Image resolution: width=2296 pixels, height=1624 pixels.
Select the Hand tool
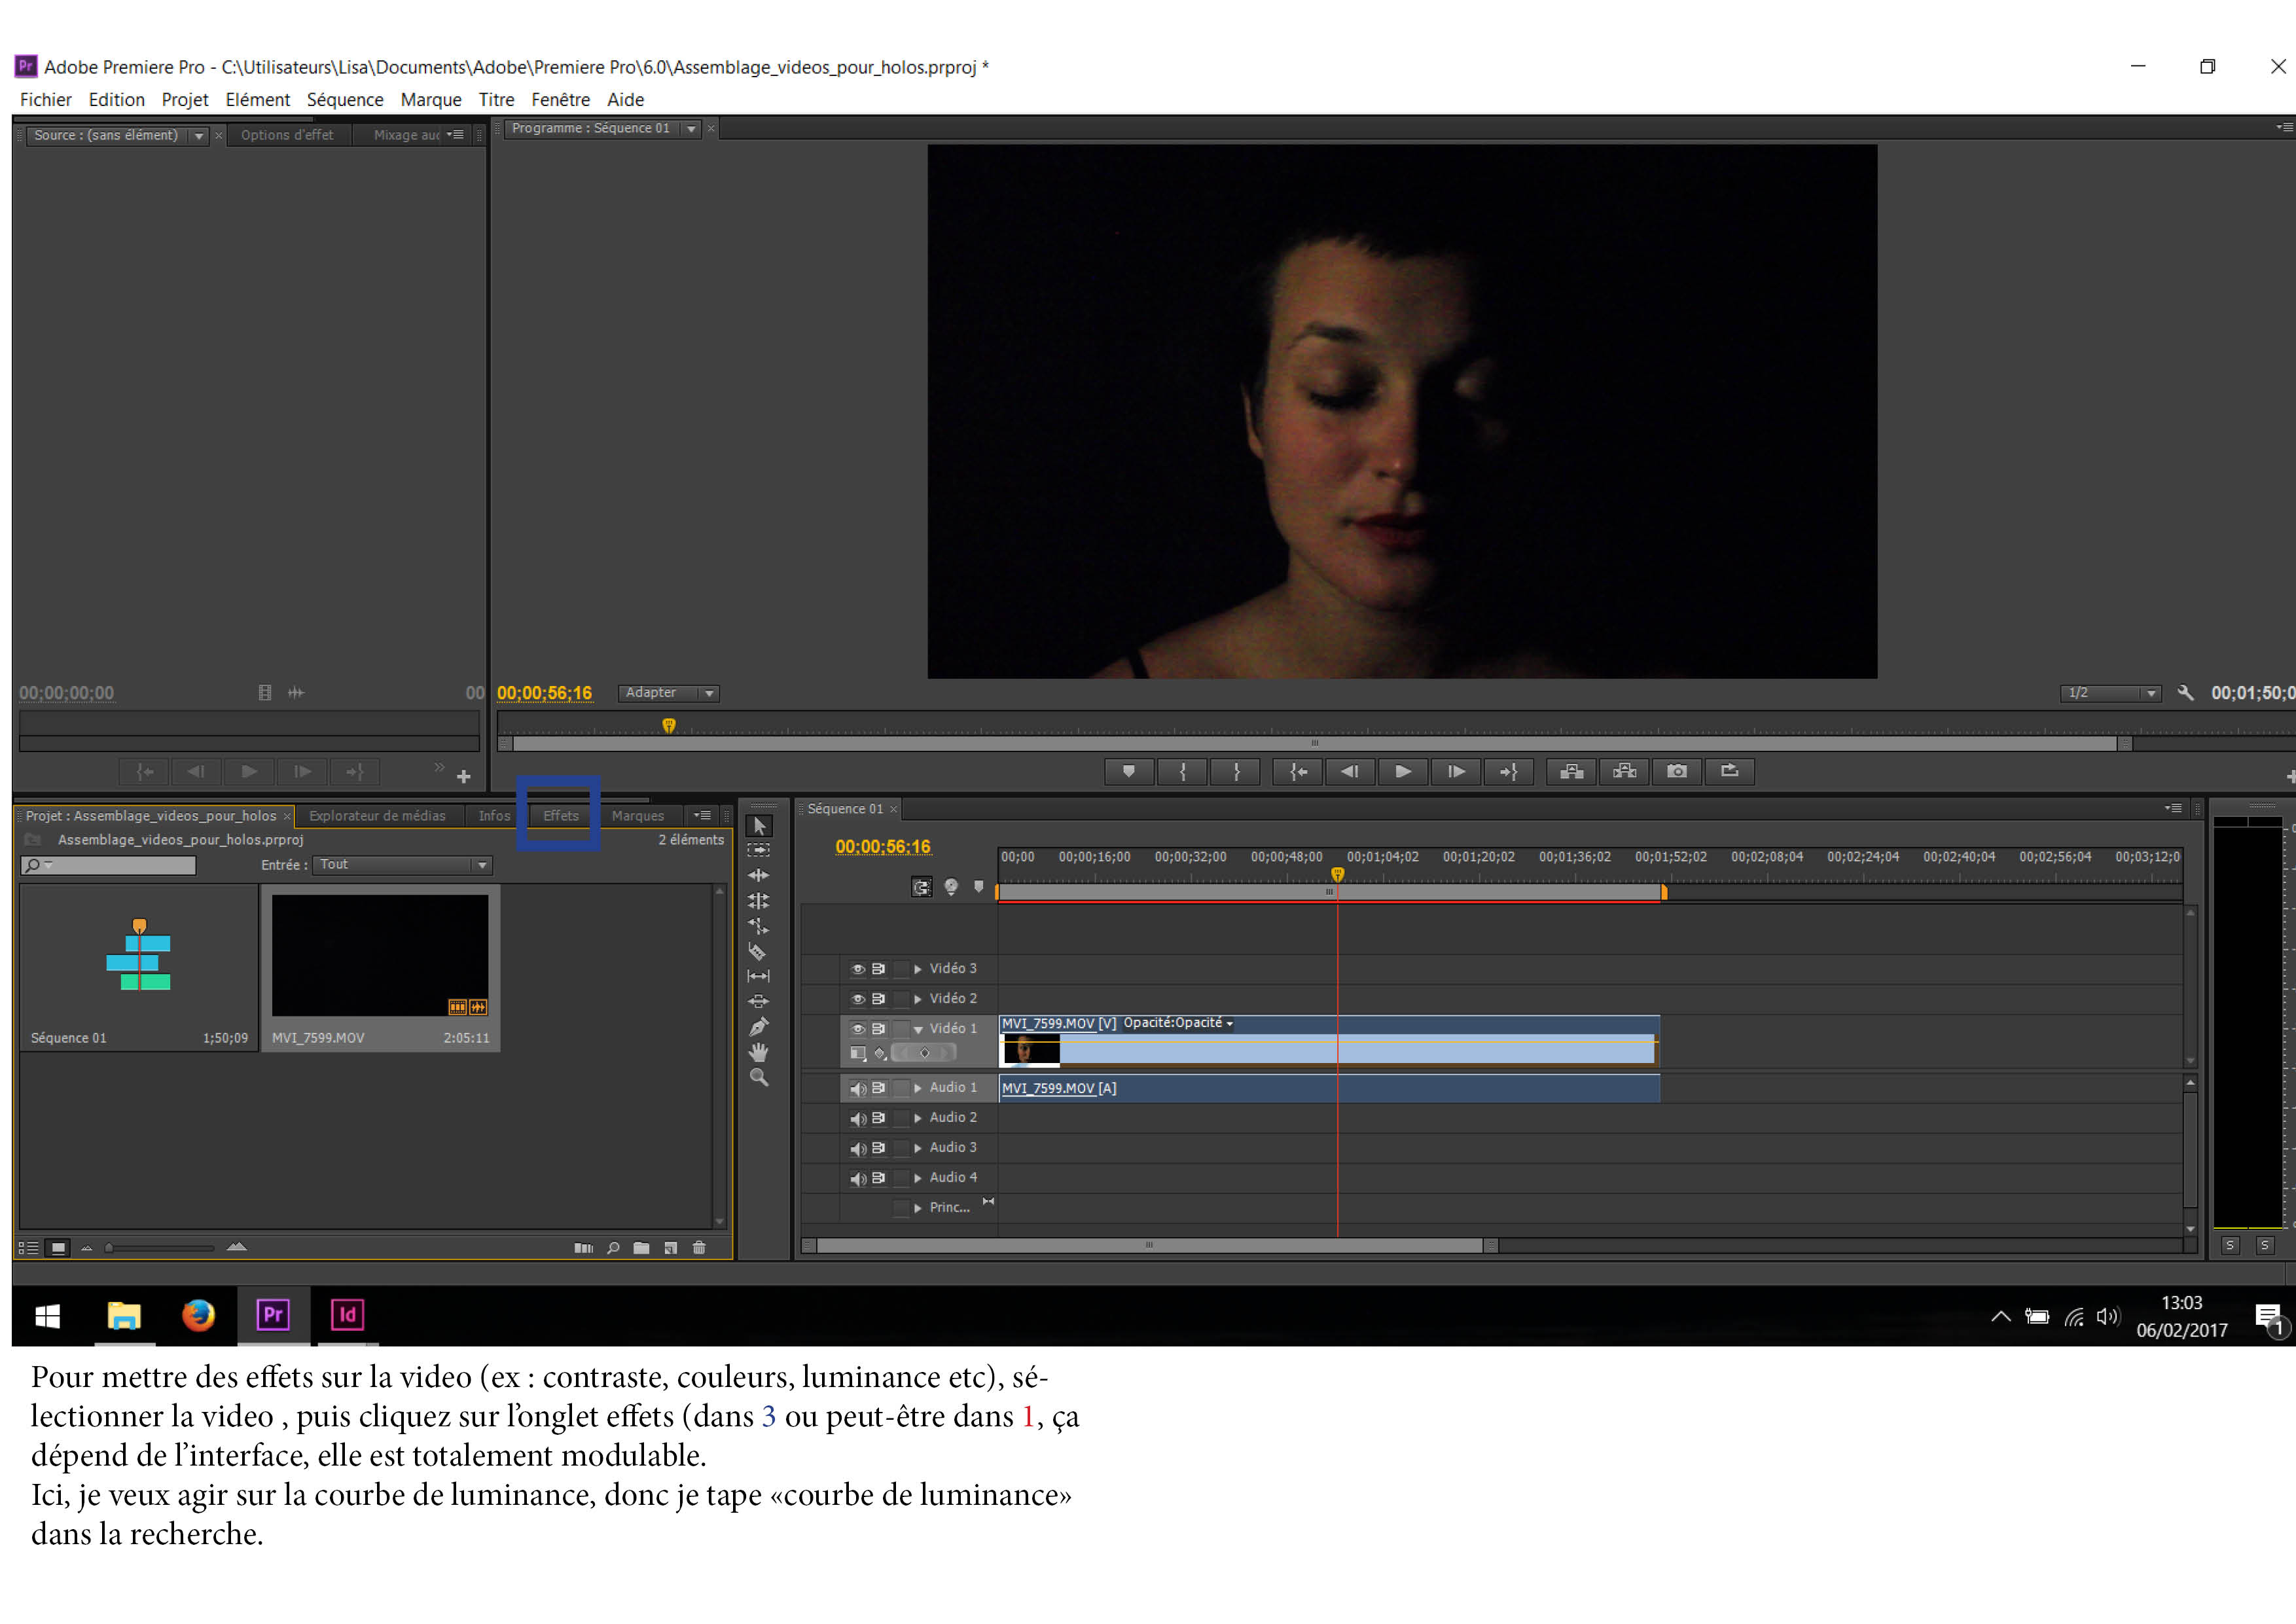pyautogui.click(x=758, y=1052)
